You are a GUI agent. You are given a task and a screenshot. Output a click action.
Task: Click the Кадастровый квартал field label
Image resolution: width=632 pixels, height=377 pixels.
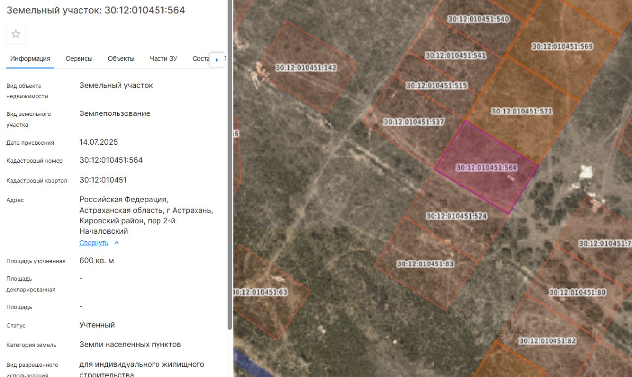pyautogui.click(x=37, y=181)
